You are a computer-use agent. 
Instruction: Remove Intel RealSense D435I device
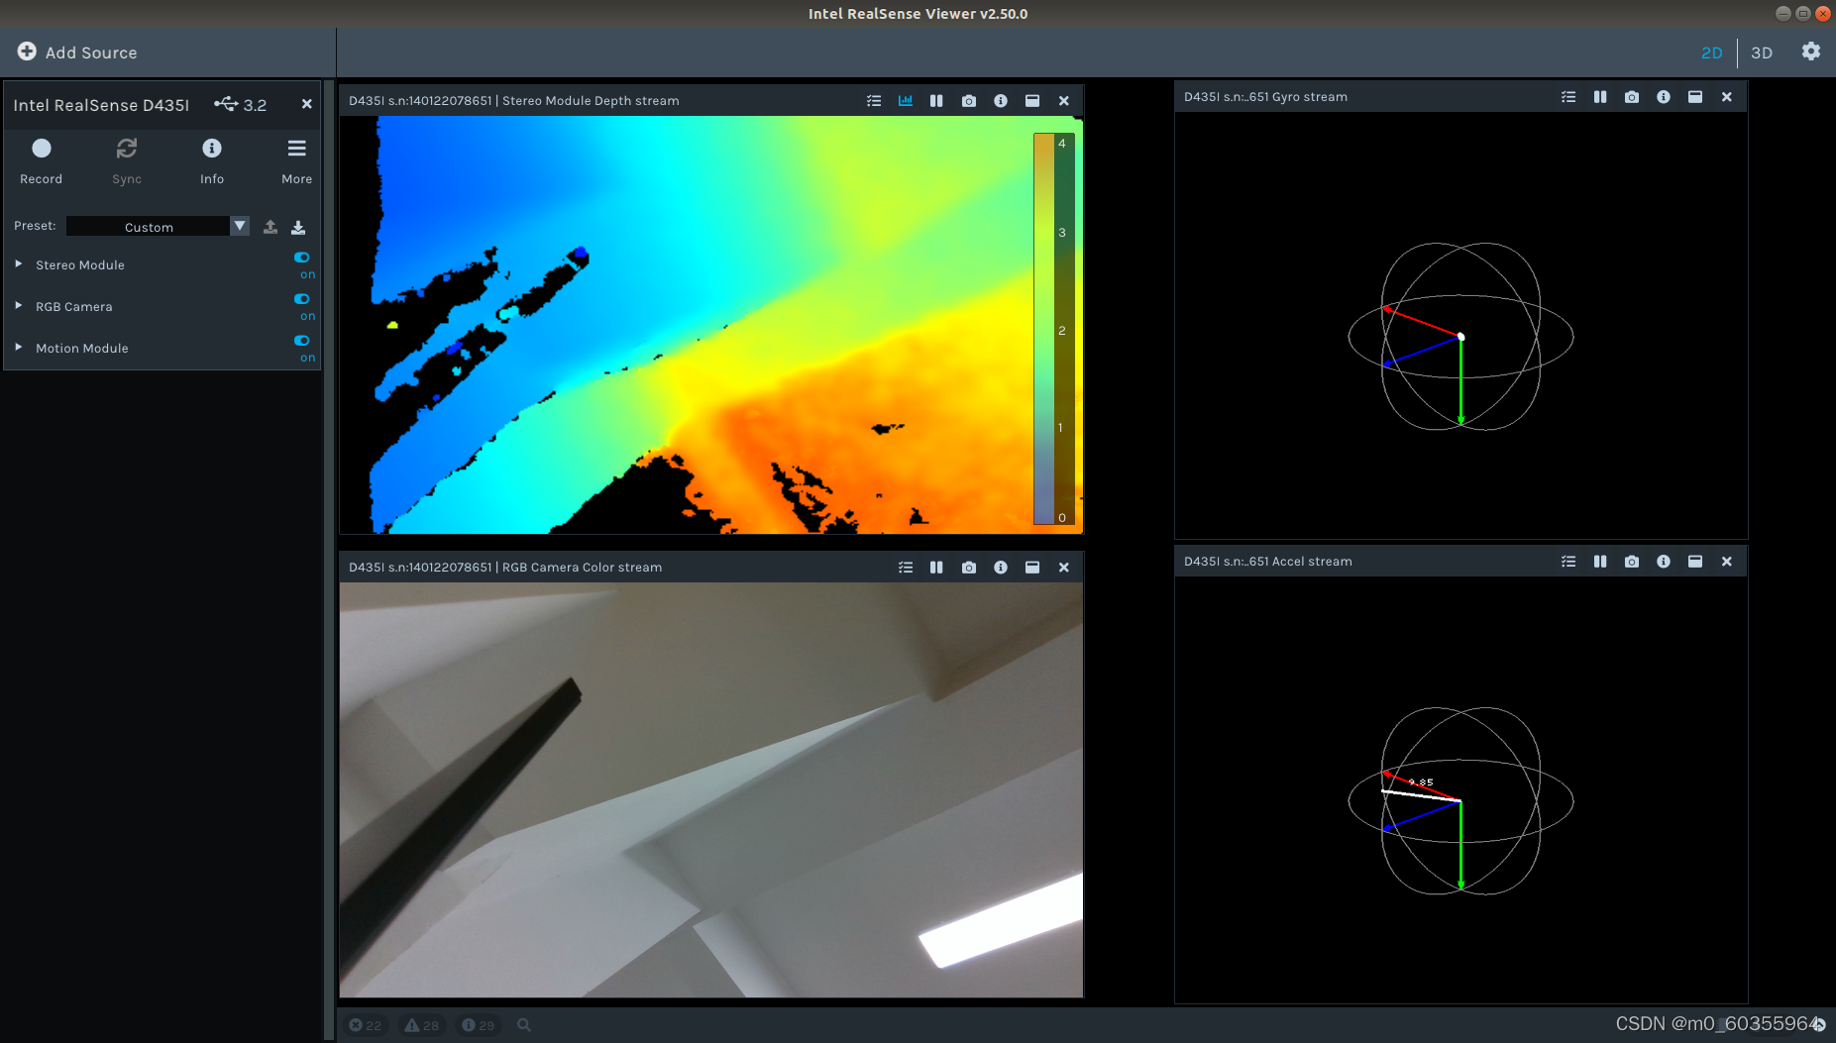tap(307, 104)
